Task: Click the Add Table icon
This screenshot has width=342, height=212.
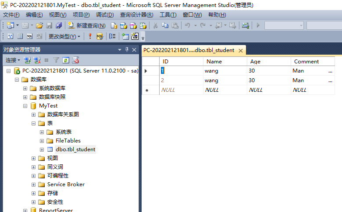Action: [x=125, y=36]
